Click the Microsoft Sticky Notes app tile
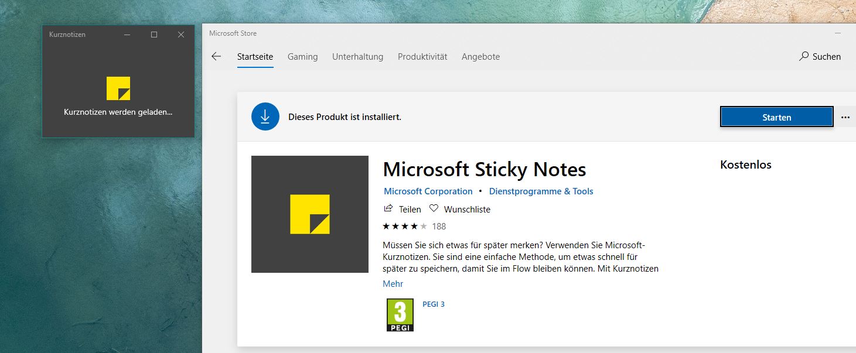This screenshot has width=856, height=353. click(310, 214)
